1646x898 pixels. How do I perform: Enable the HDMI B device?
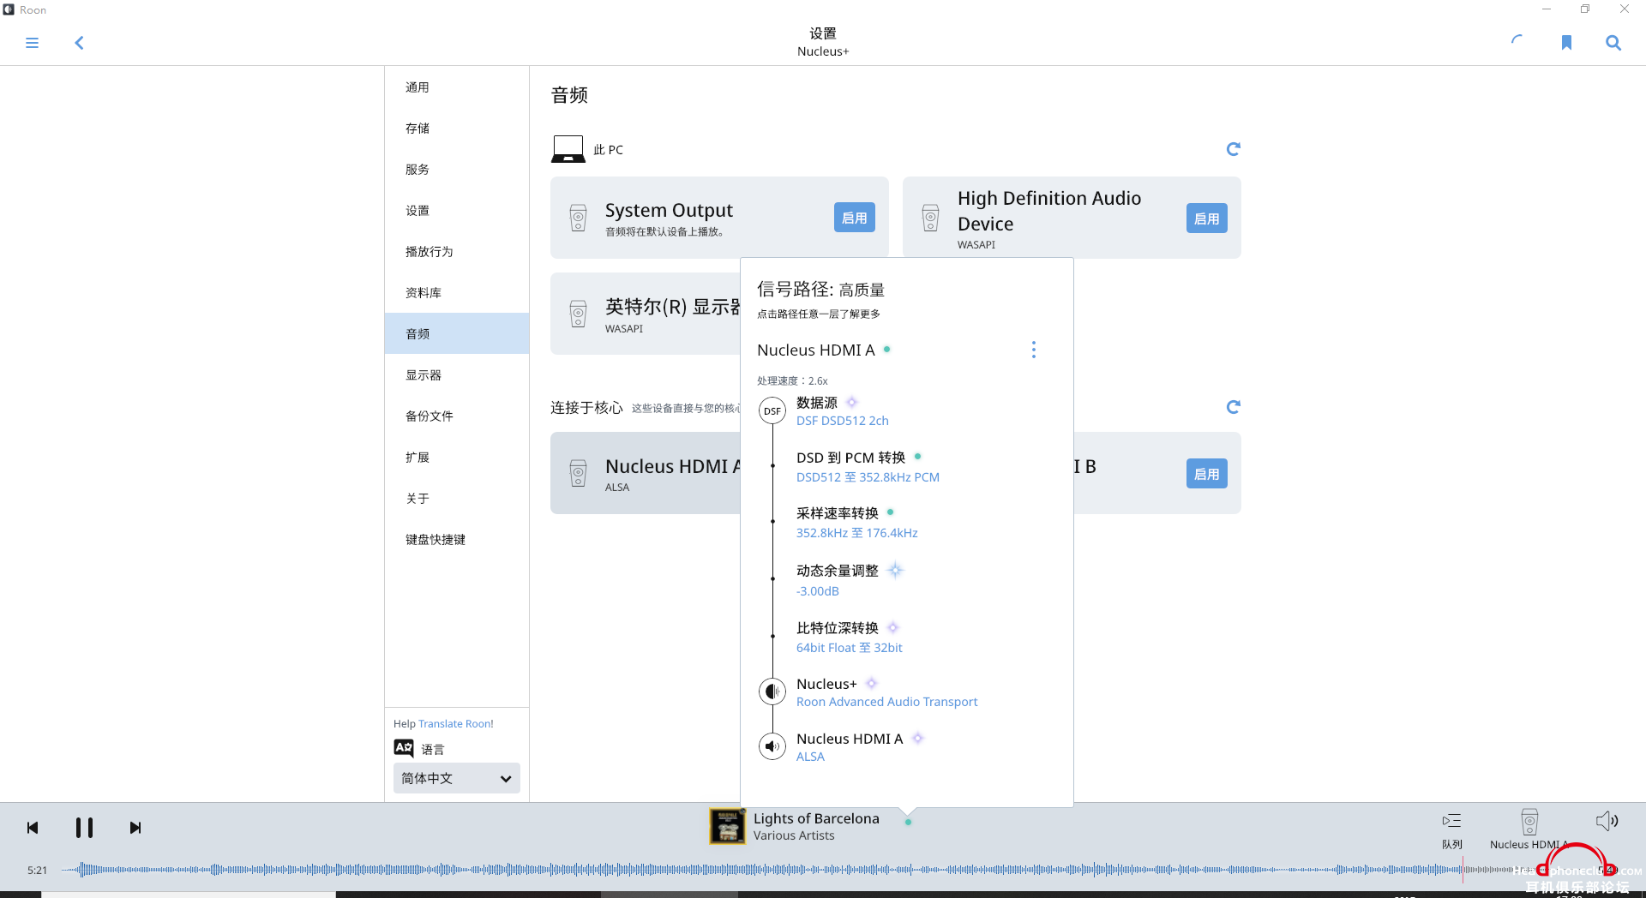(x=1207, y=473)
